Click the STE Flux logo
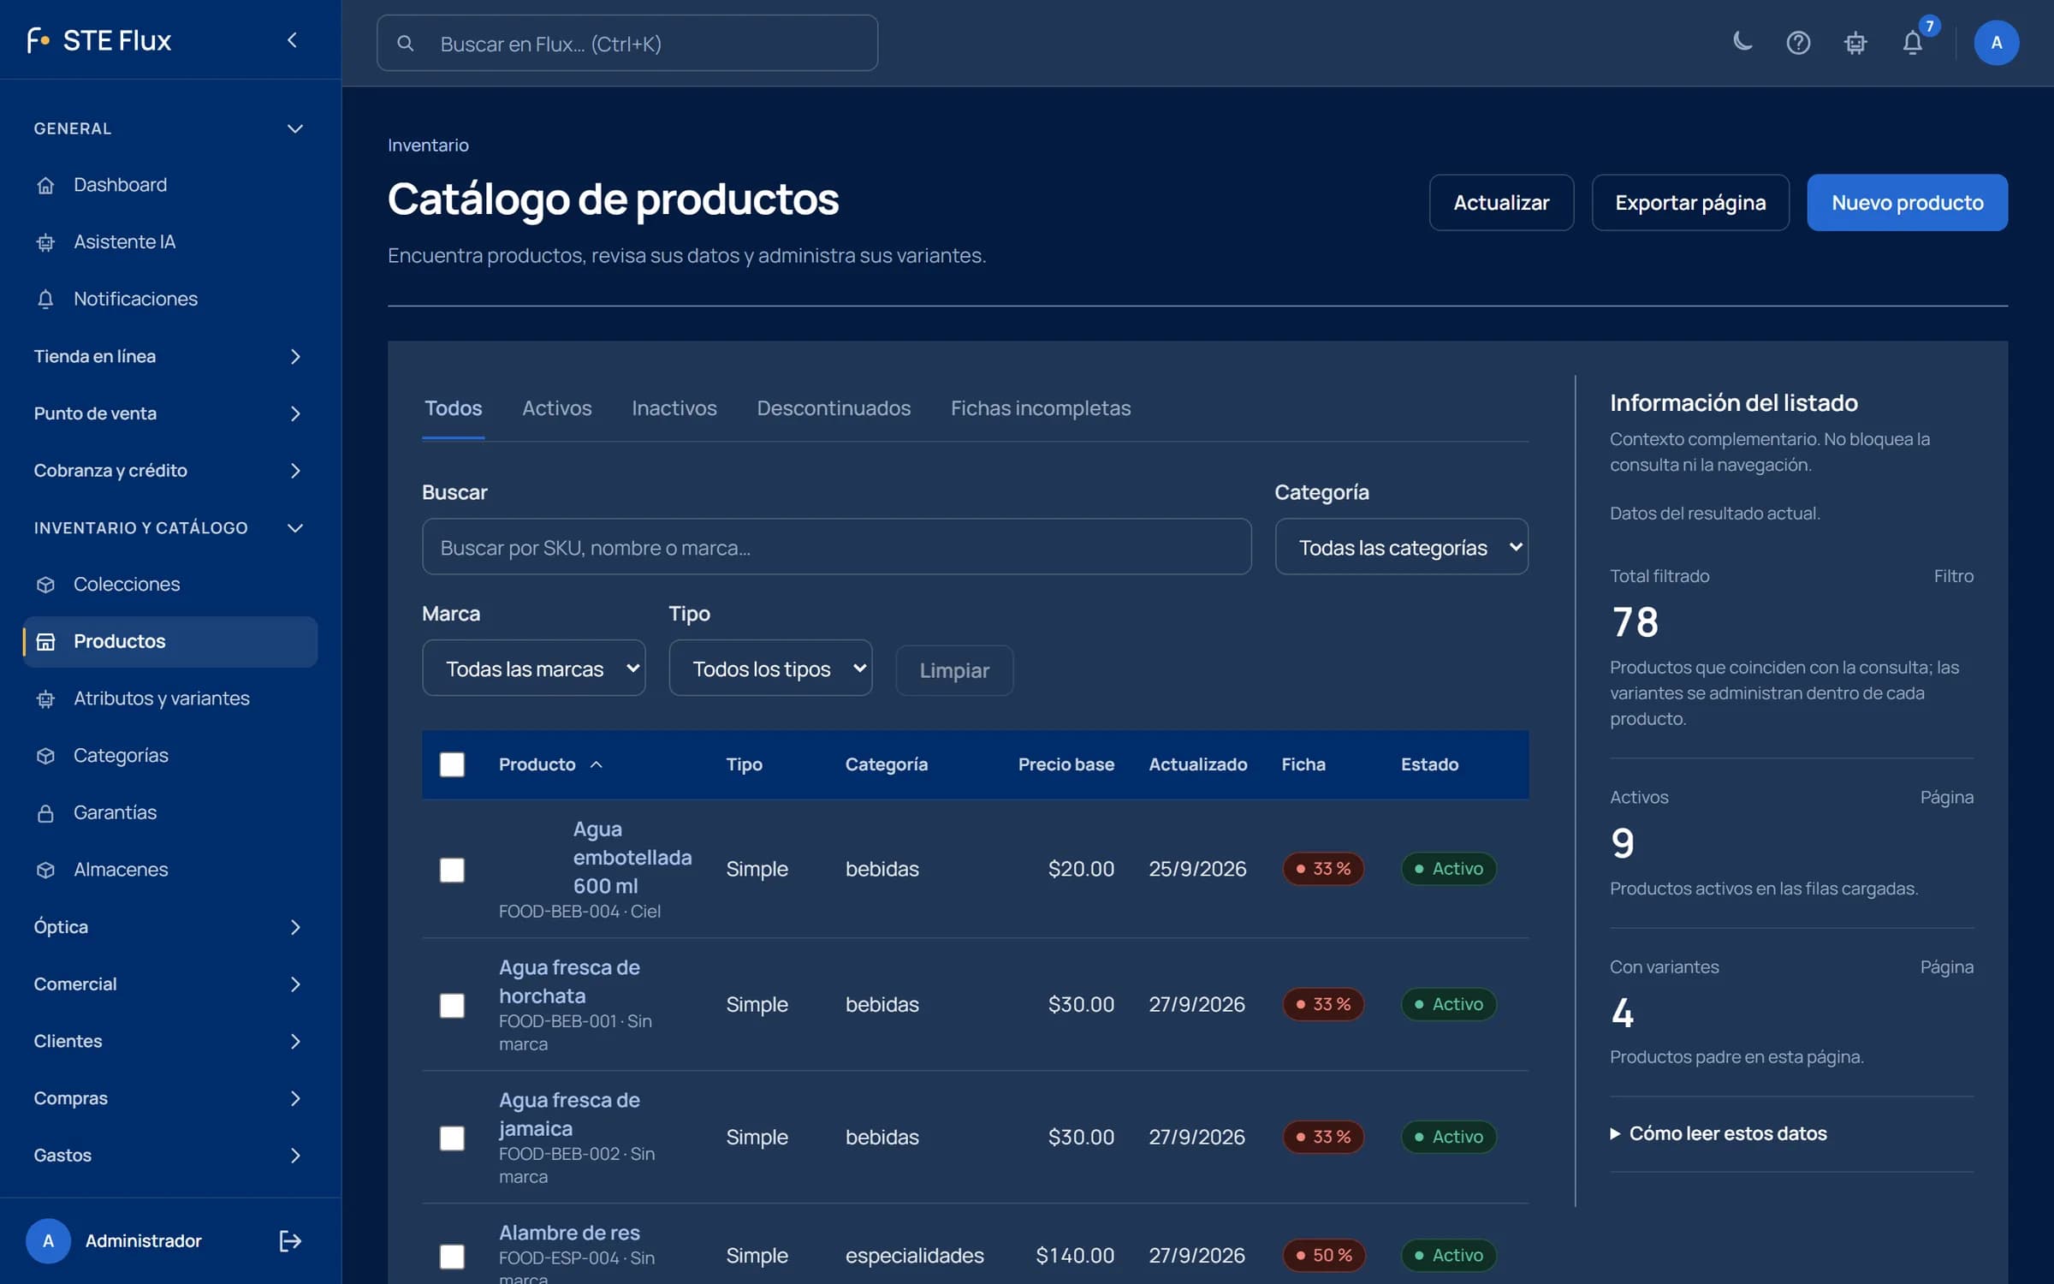The image size is (2054, 1284). pyautogui.click(x=99, y=40)
